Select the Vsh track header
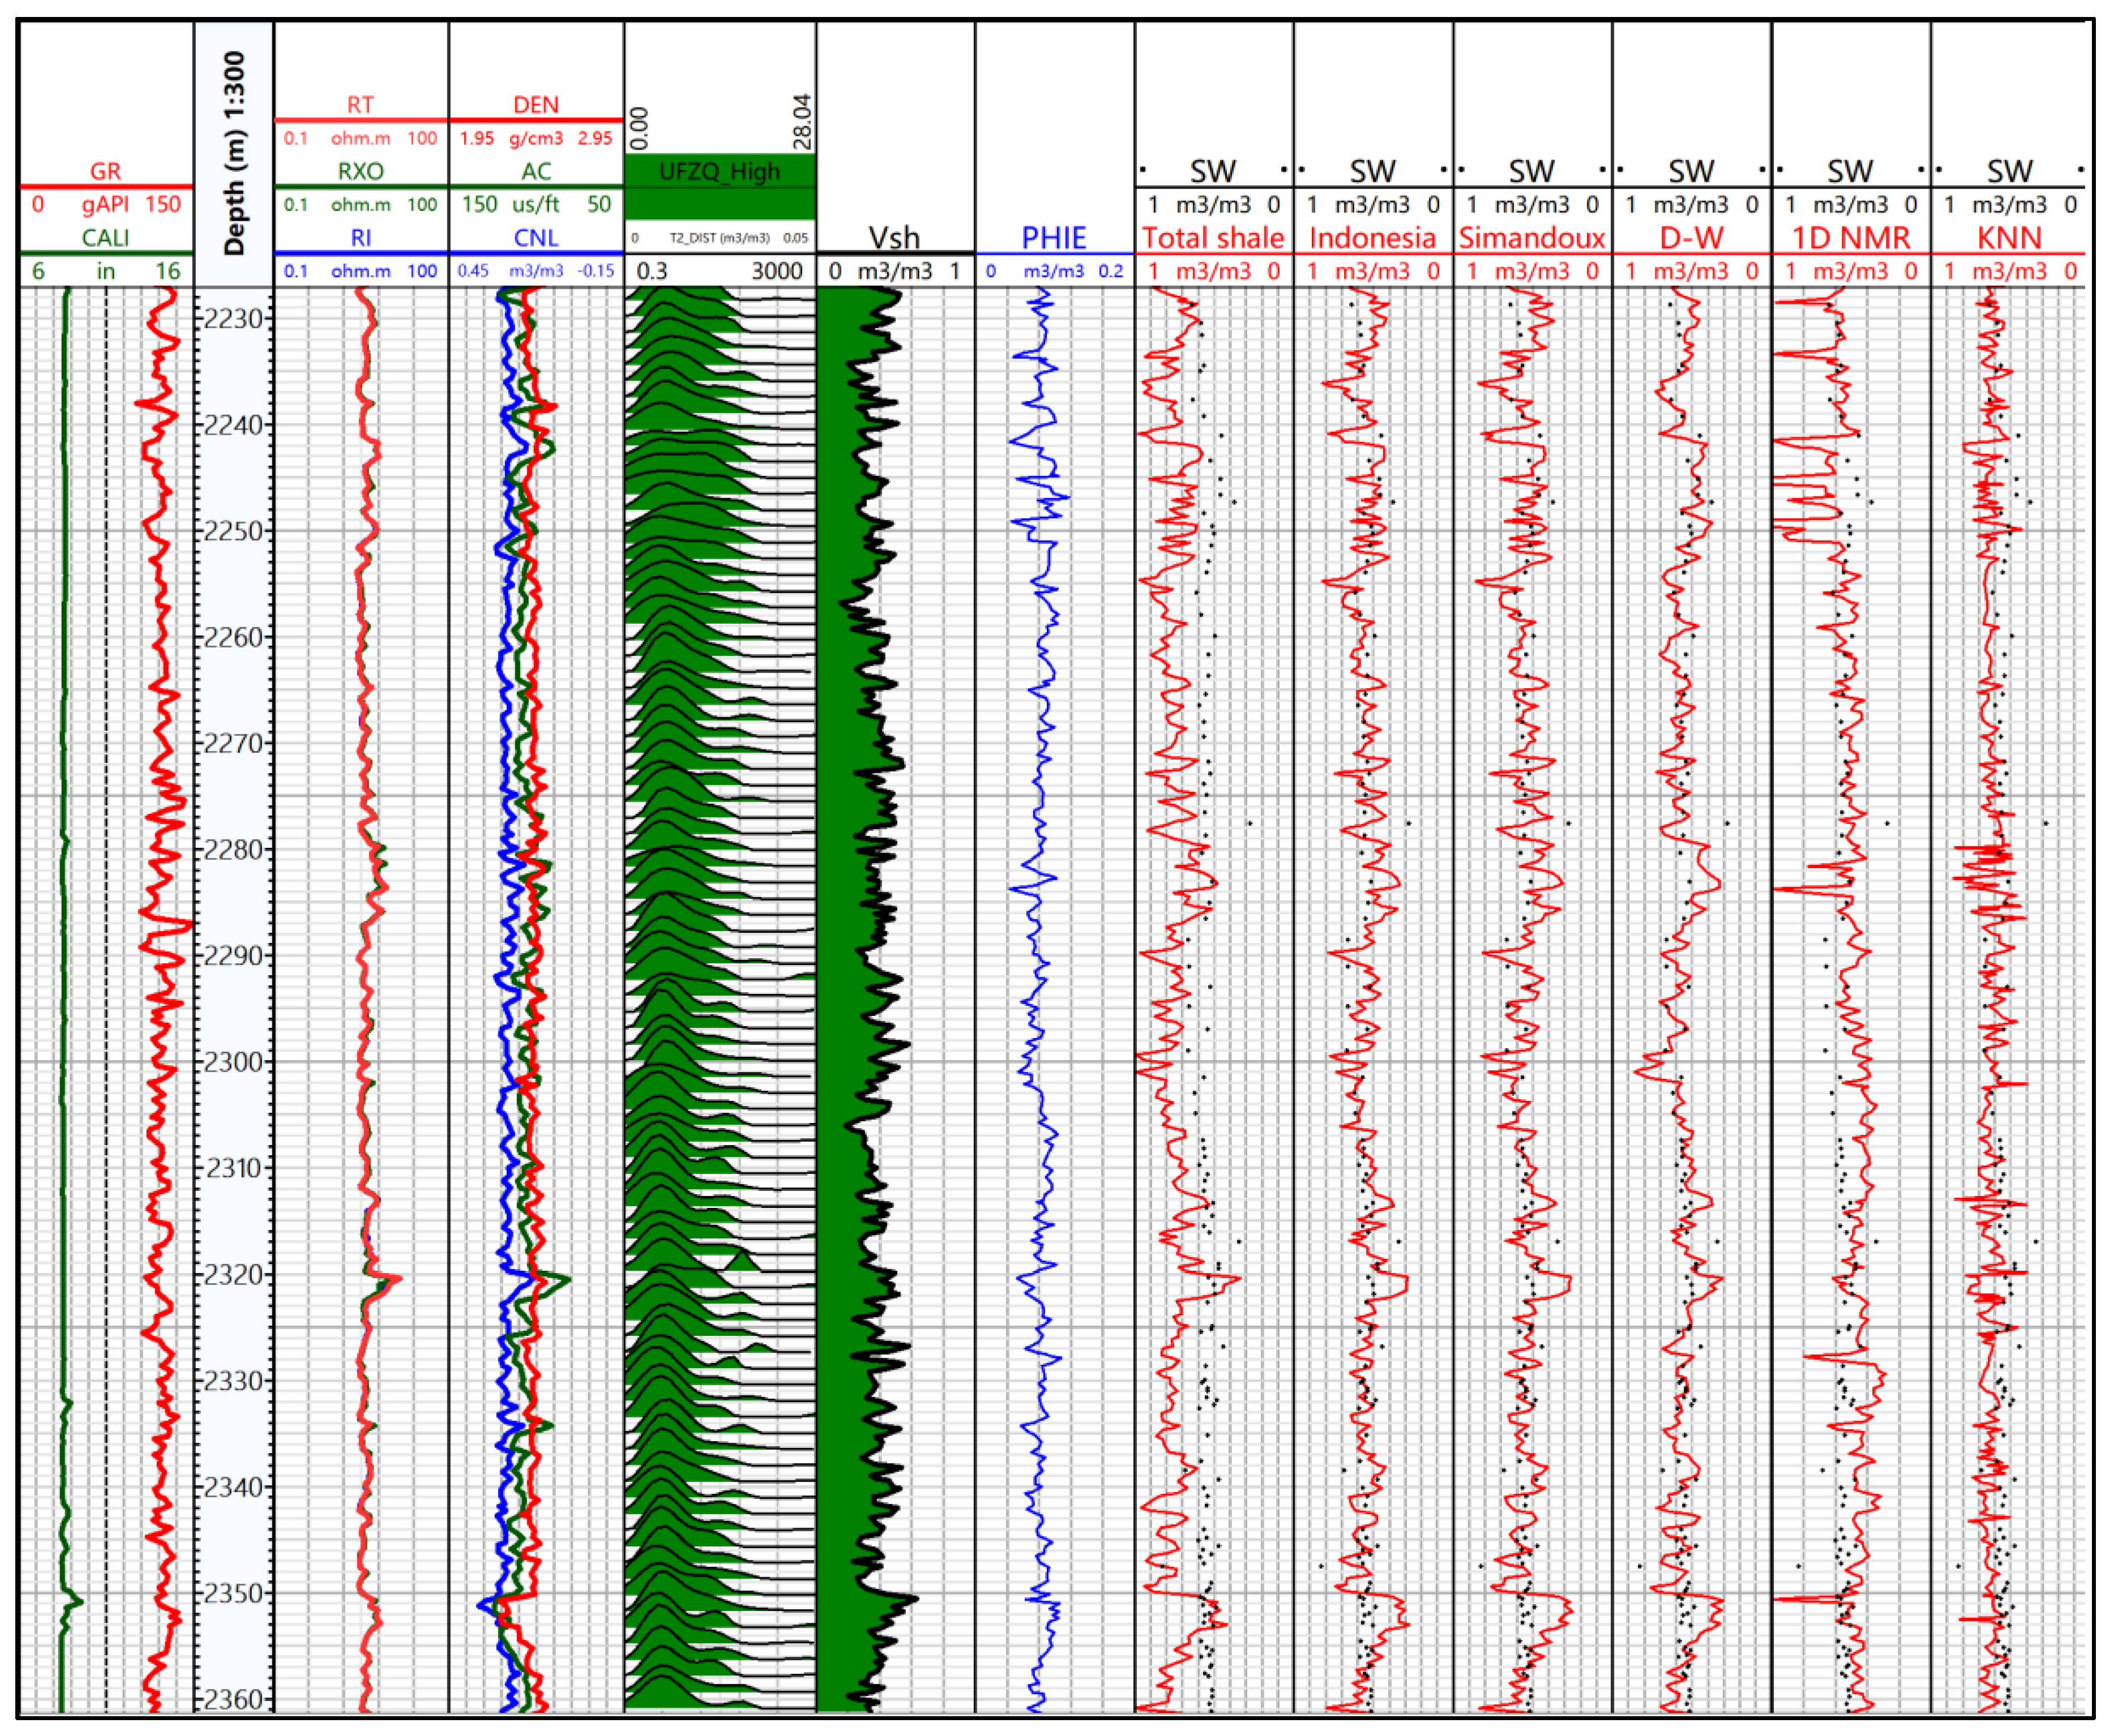This screenshot has height=1736, width=2114. click(x=894, y=238)
